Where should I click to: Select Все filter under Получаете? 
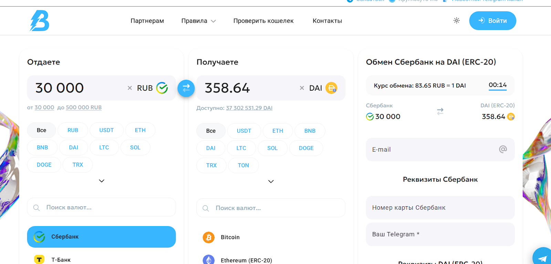[x=211, y=131]
